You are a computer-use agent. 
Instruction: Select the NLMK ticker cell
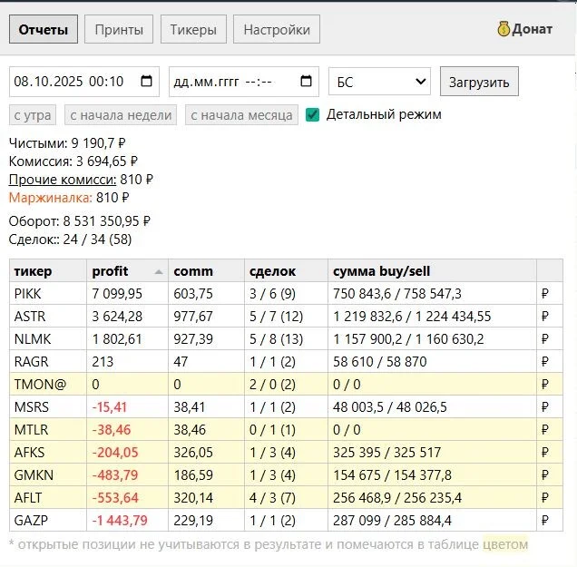pyautogui.click(x=48, y=339)
